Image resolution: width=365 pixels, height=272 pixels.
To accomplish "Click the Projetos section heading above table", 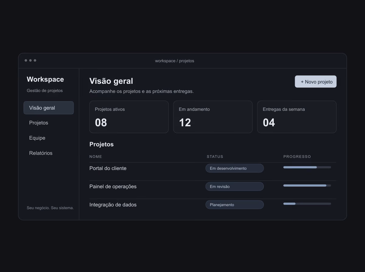I will (102, 144).
